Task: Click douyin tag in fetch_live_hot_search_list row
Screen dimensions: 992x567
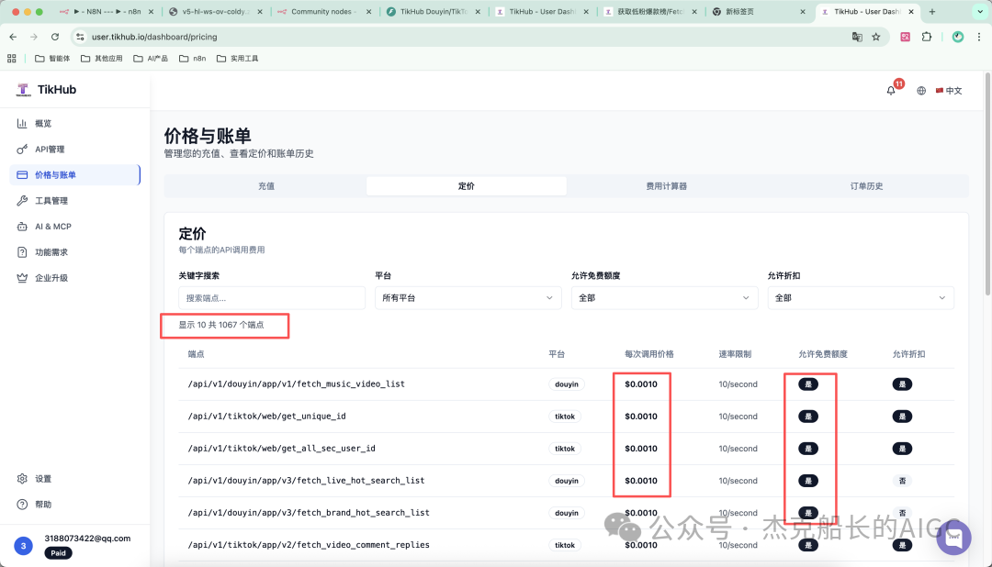Action: 566,481
